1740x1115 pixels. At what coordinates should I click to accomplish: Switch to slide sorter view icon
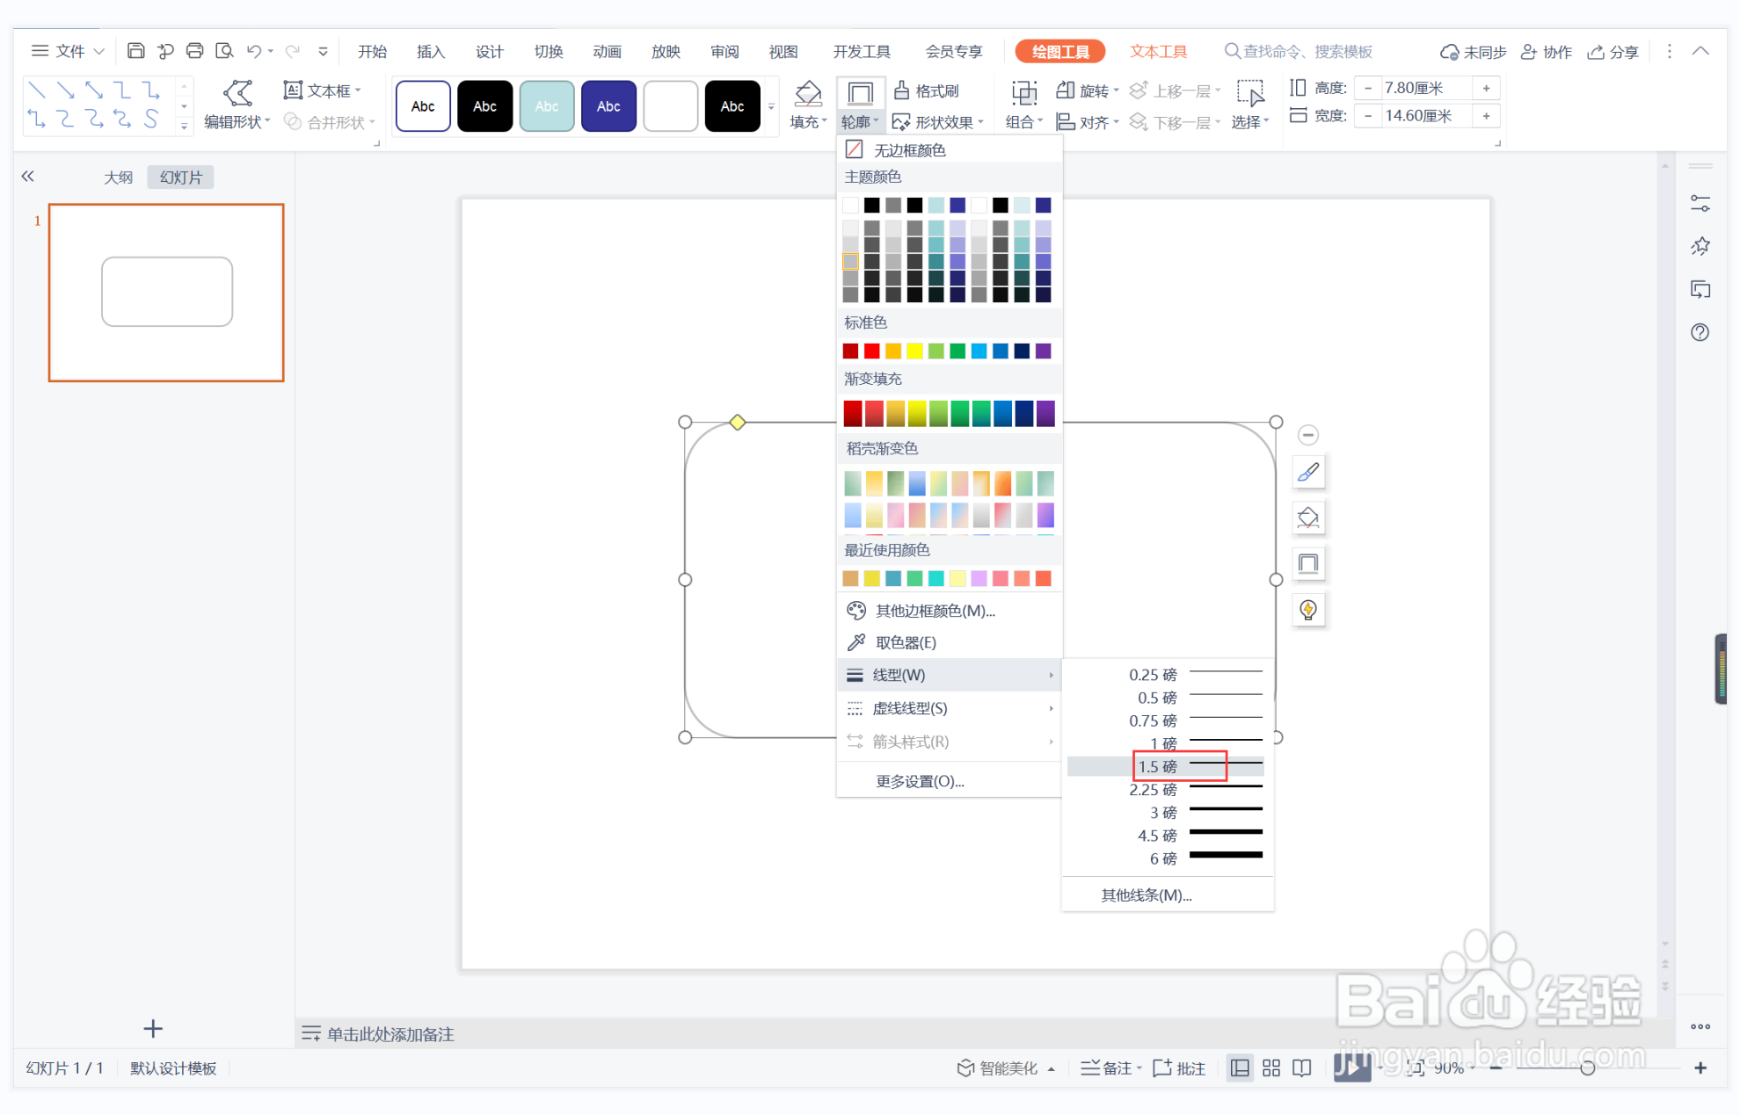(1271, 1068)
